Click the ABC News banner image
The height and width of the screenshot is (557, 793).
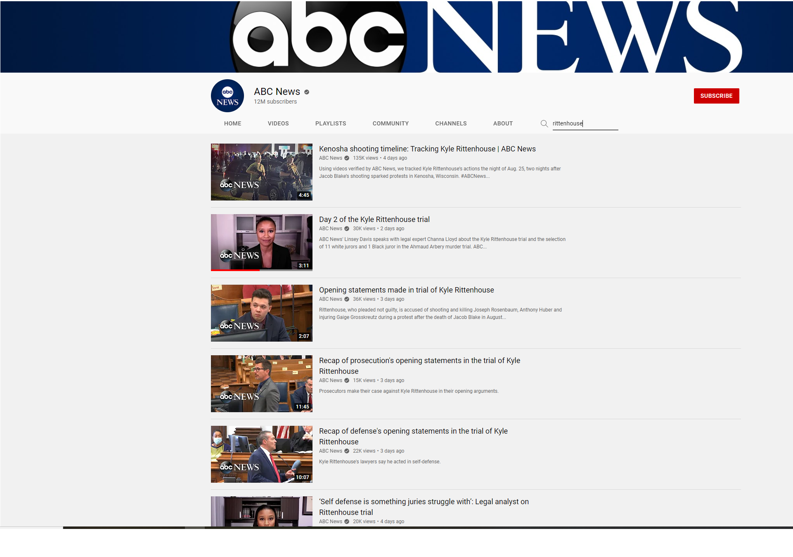click(x=396, y=37)
